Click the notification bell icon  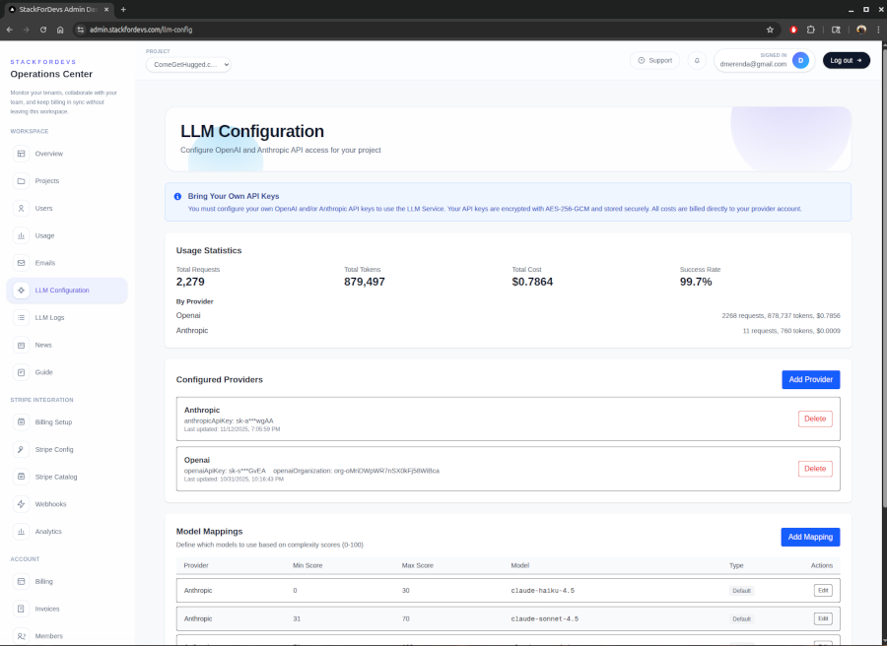(697, 60)
